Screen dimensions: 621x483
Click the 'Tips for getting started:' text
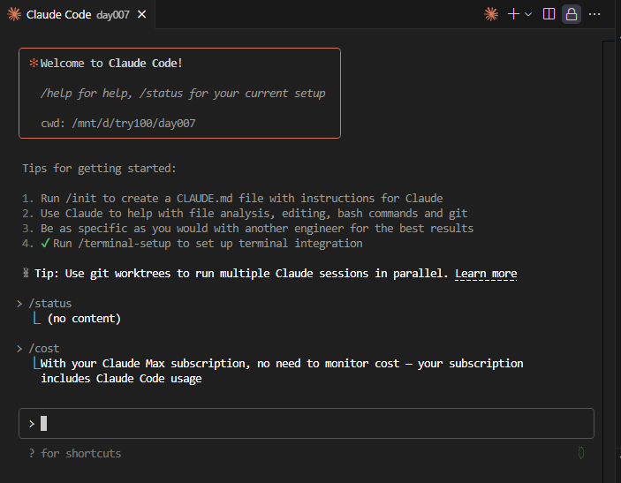click(x=99, y=169)
